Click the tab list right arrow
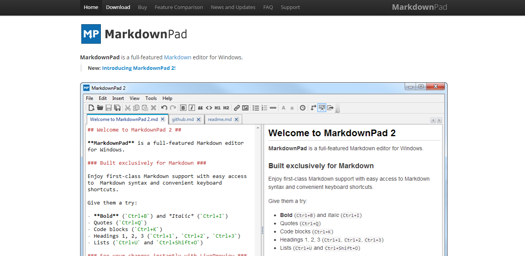Screen dimensions: 525x256 click(439, 120)
